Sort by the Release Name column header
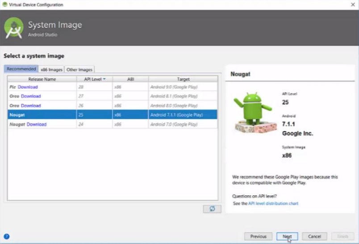 point(42,79)
